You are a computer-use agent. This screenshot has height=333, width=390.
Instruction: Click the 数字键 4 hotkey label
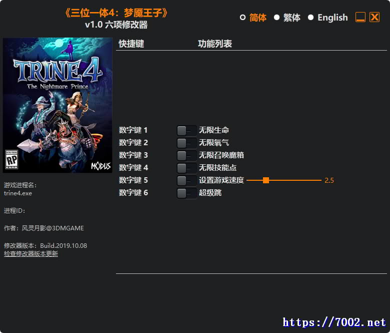[x=133, y=167]
